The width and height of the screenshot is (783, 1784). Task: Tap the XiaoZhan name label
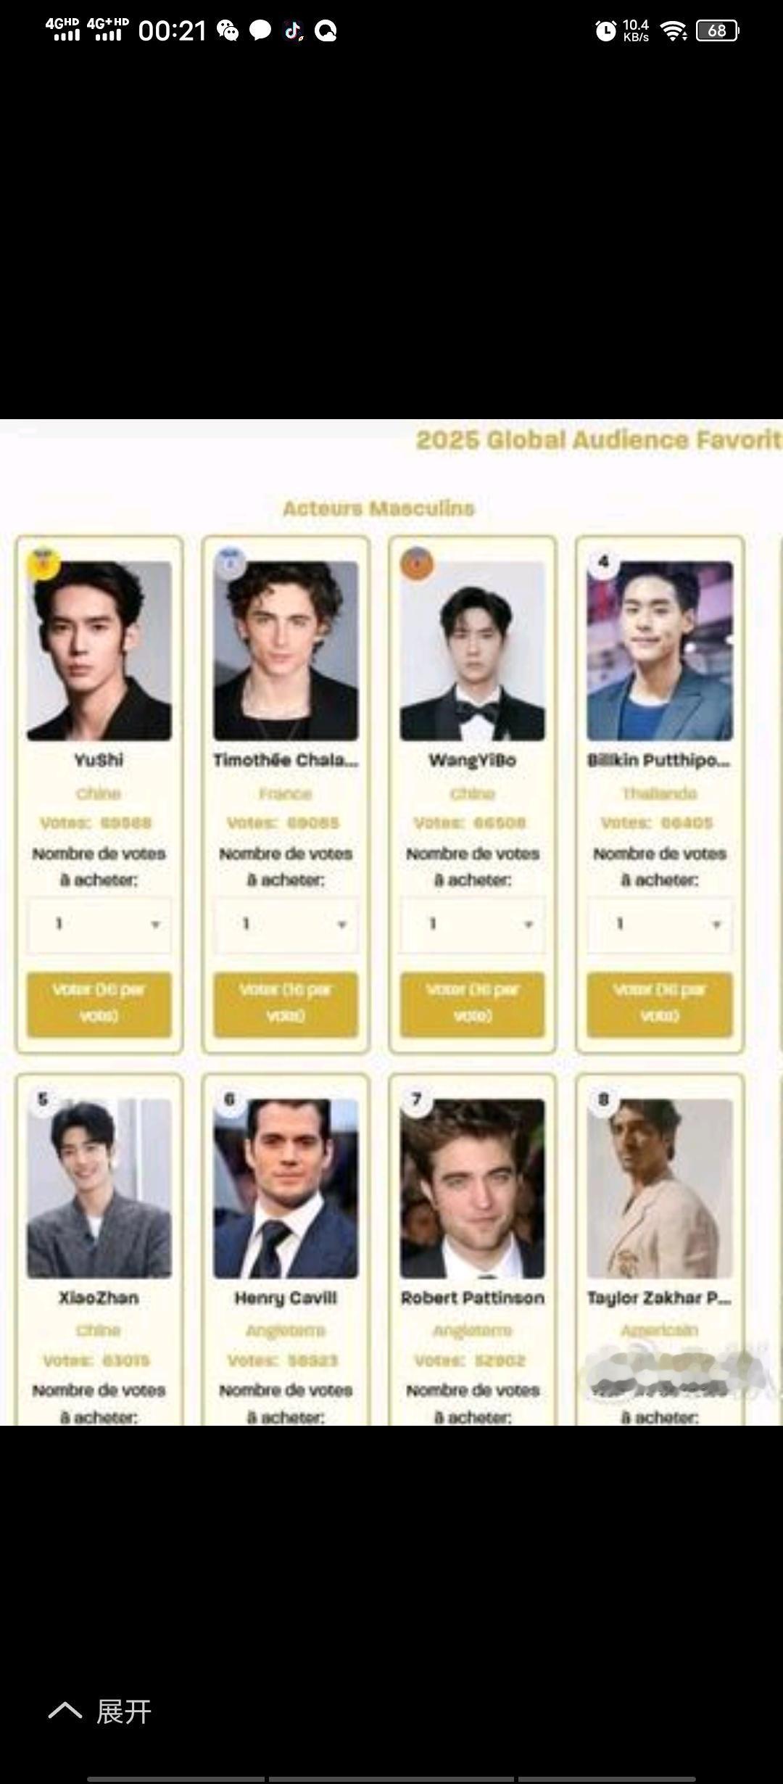point(99,1297)
